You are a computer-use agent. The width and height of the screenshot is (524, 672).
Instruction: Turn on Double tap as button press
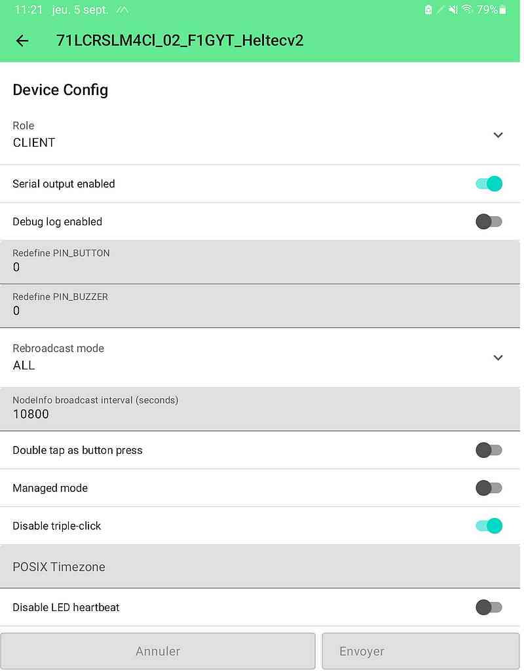pyautogui.click(x=489, y=450)
